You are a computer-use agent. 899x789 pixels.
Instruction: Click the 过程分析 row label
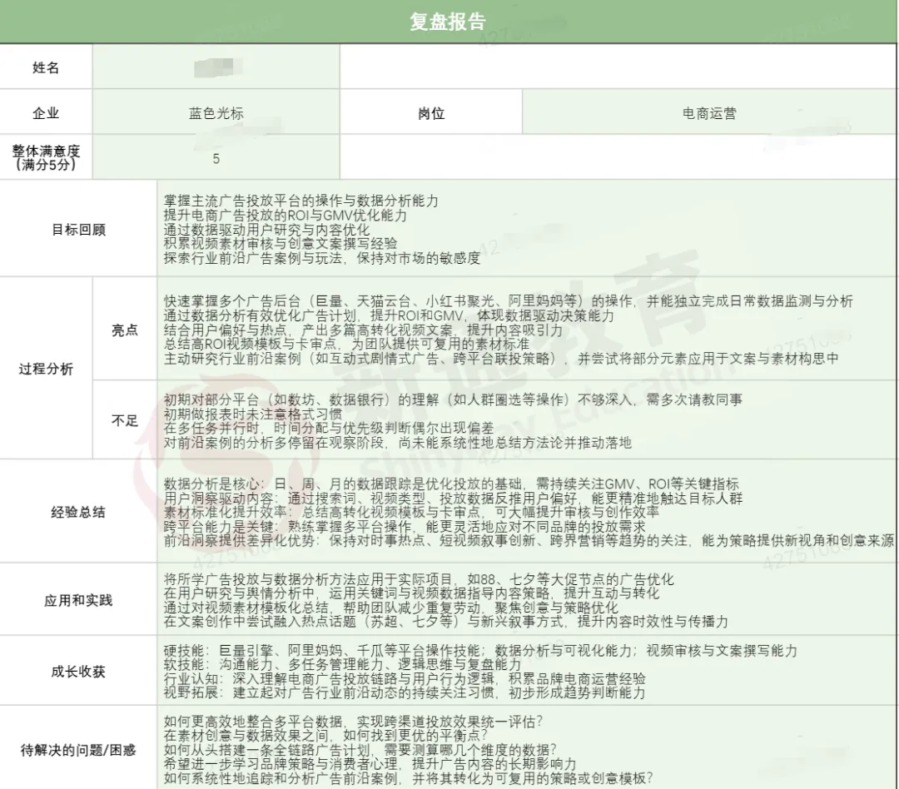(46, 367)
